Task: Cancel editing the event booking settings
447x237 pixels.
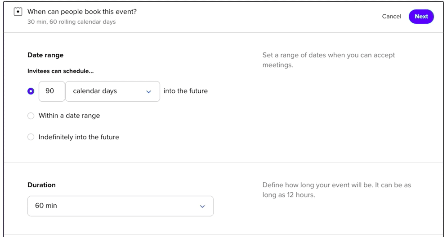Action: click(391, 17)
